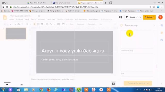
Task: Select the arrow cursor tool
Action: (x=34, y=24)
